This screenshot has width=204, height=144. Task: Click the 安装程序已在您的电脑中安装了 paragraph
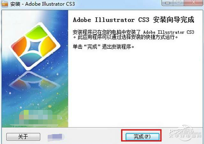(x=133, y=34)
